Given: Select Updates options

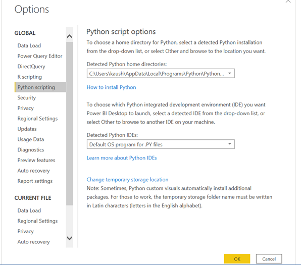Looking at the screenshot, I should [27, 129].
